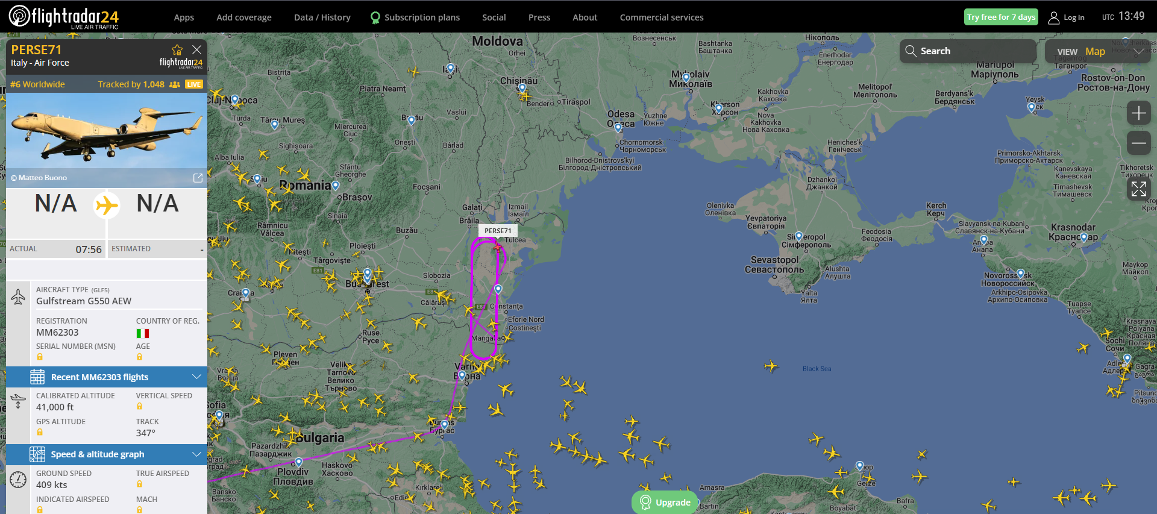Zoom in on the map
Image resolution: width=1157 pixels, height=514 pixels.
coord(1138,113)
